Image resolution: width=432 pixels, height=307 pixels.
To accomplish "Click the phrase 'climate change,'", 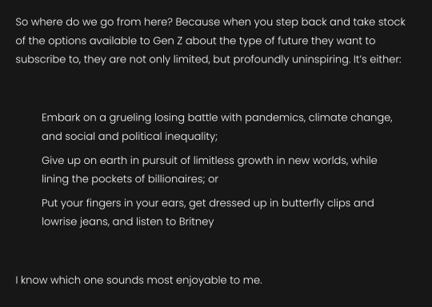I will [x=350, y=118].
